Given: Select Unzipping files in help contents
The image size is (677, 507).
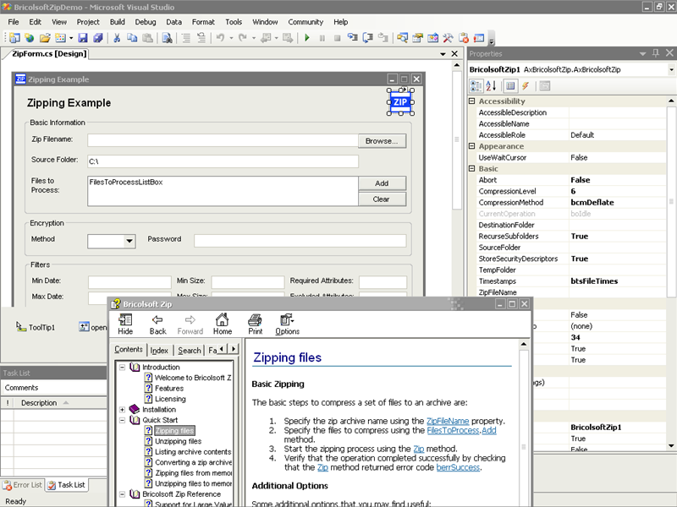Looking at the screenshot, I should click(x=179, y=441).
